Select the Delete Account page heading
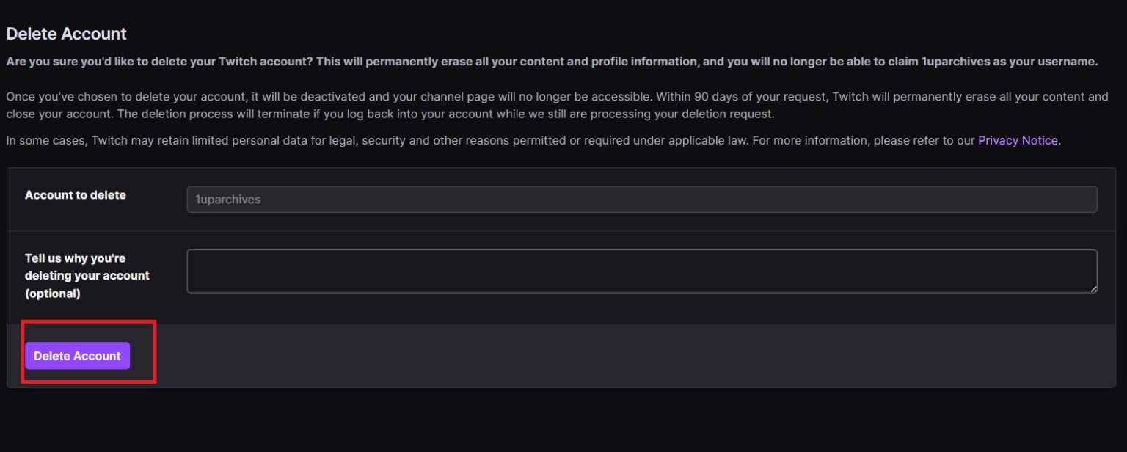Image resolution: width=1127 pixels, height=452 pixels. tap(66, 34)
